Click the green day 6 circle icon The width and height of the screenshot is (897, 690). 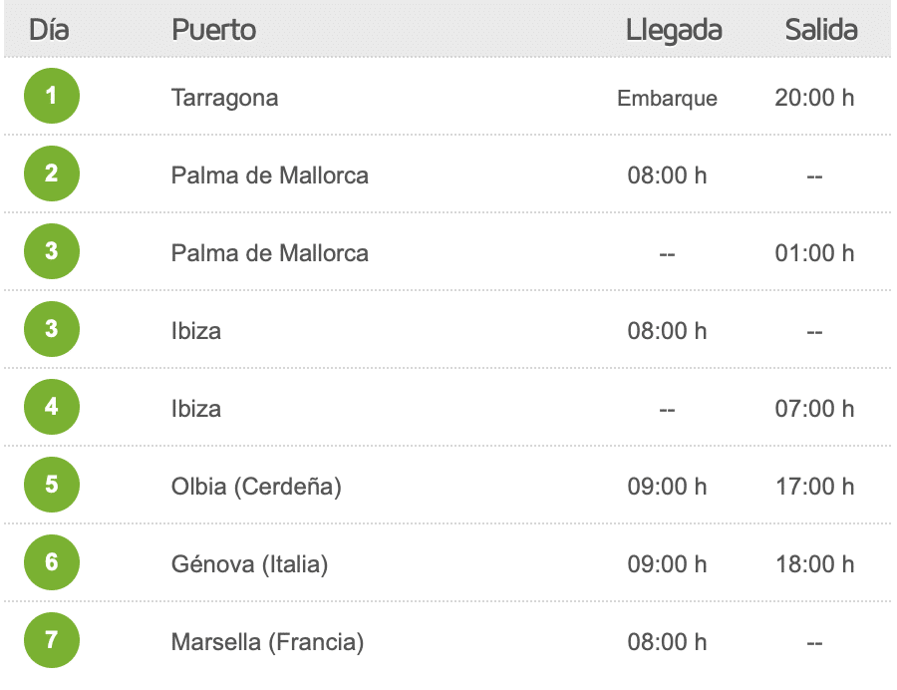pos(52,562)
